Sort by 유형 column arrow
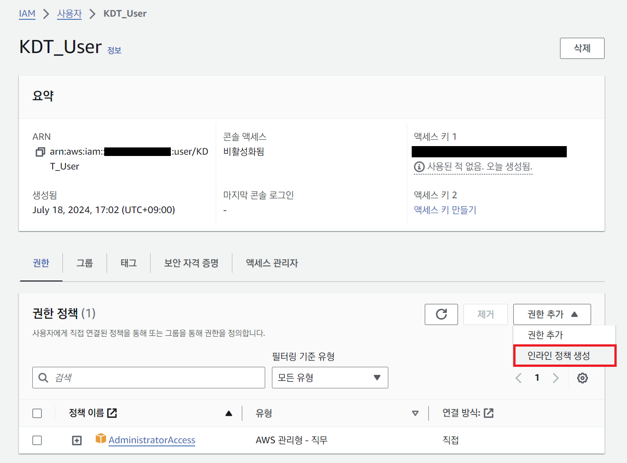The width and height of the screenshot is (627, 463). pyautogui.click(x=415, y=413)
